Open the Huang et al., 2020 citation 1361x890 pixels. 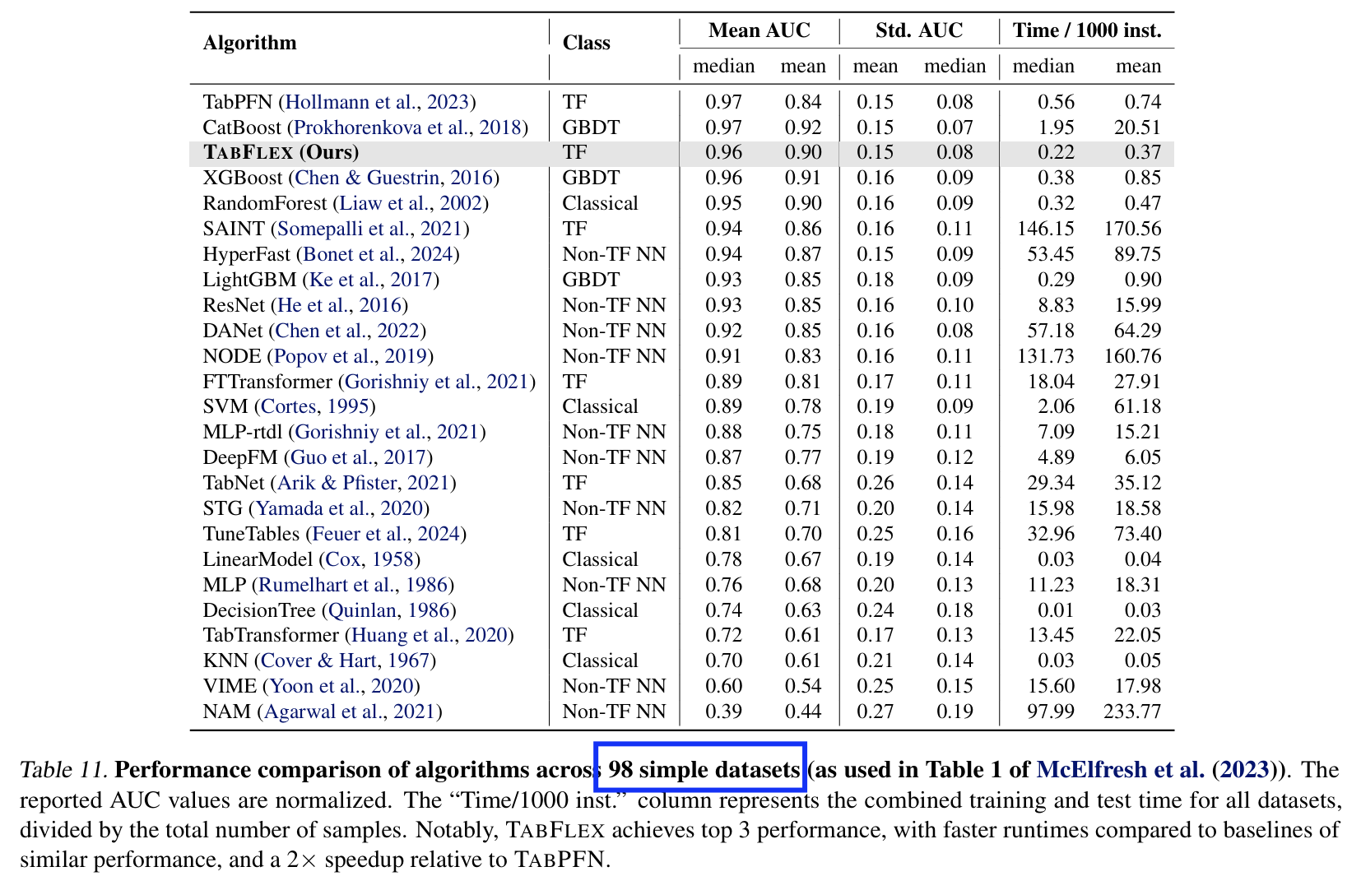(430, 635)
